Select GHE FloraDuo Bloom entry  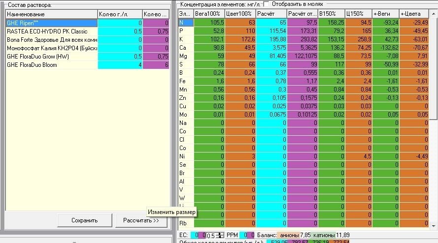(x=51, y=65)
